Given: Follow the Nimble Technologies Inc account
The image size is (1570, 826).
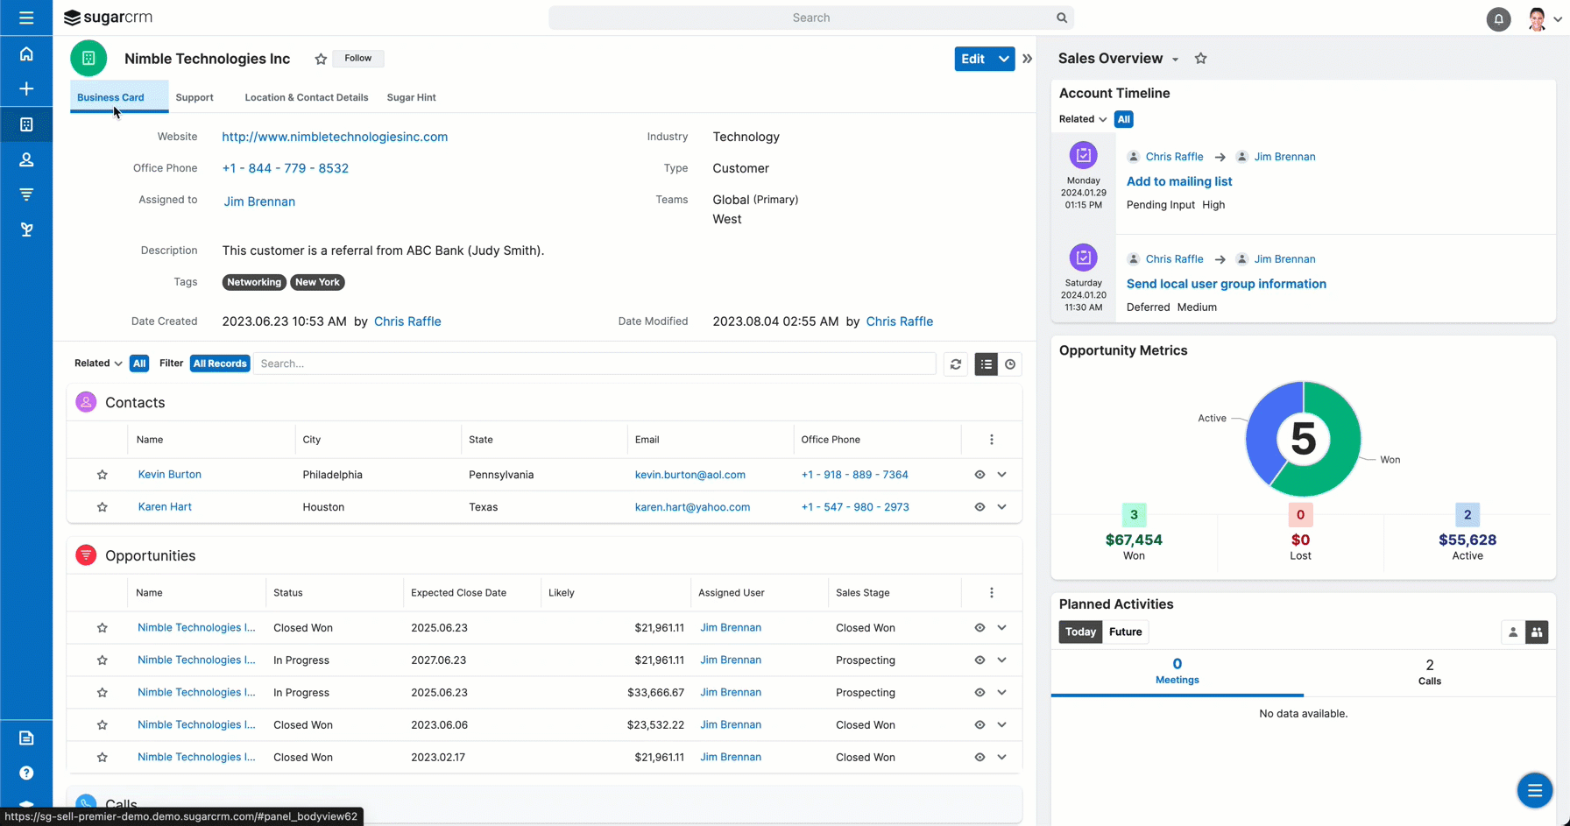Looking at the screenshot, I should pyautogui.click(x=357, y=59).
